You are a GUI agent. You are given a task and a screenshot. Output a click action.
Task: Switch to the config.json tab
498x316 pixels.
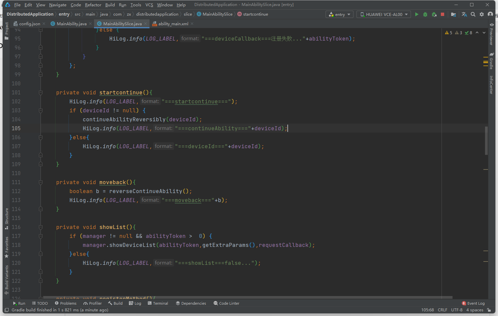(30, 24)
